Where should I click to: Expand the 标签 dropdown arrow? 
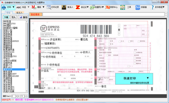tap(28, 7)
